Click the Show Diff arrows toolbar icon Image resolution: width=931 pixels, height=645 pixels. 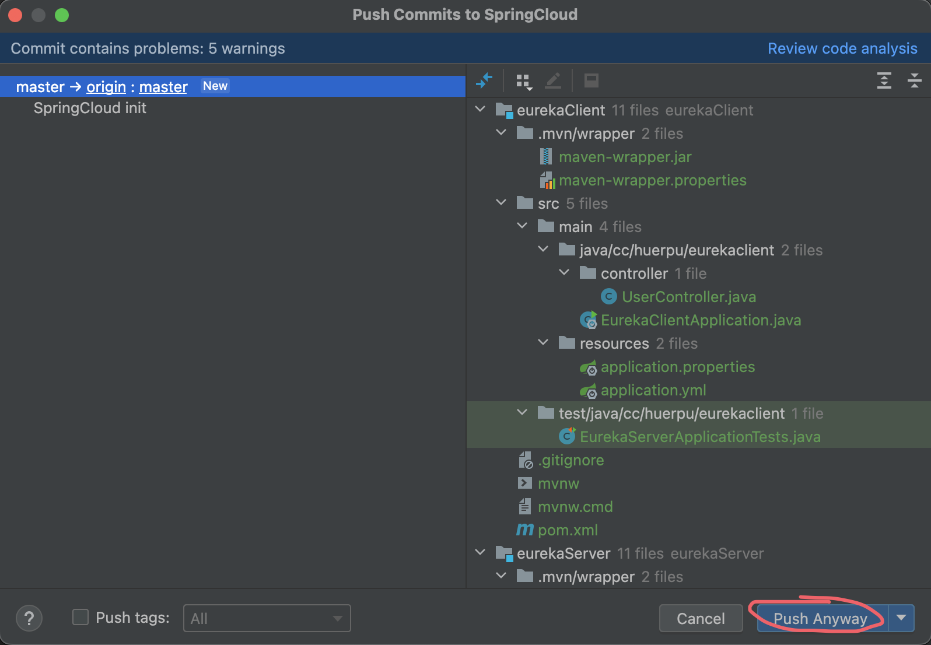click(x=484, y=80)
